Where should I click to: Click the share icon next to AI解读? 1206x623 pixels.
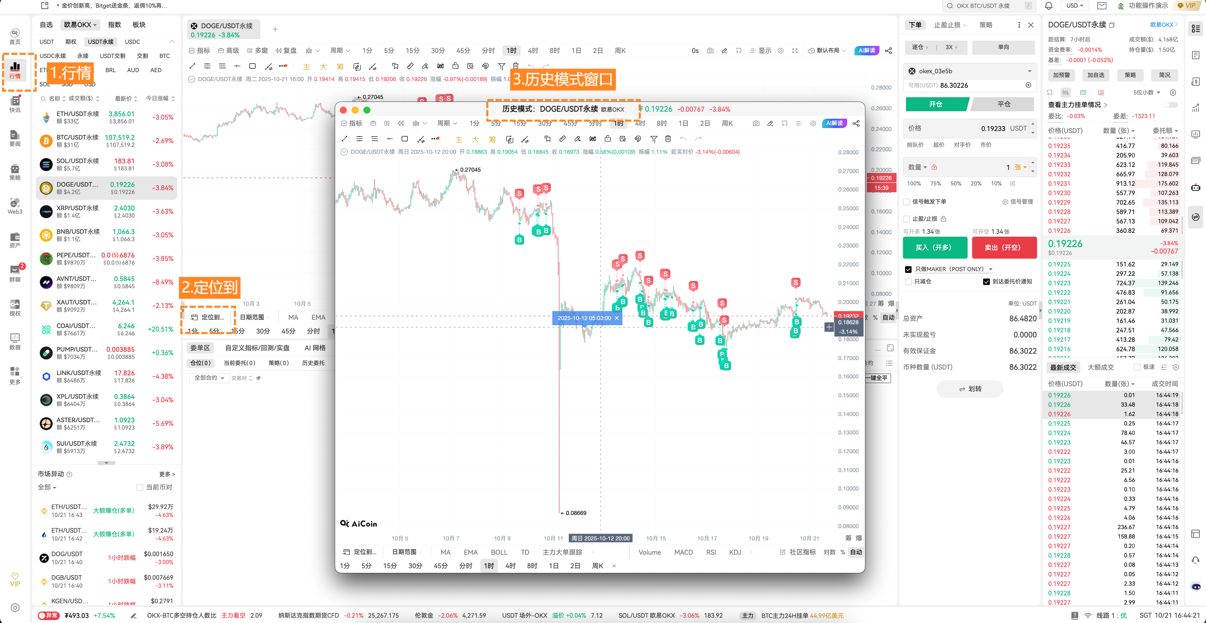pos(888,51)
